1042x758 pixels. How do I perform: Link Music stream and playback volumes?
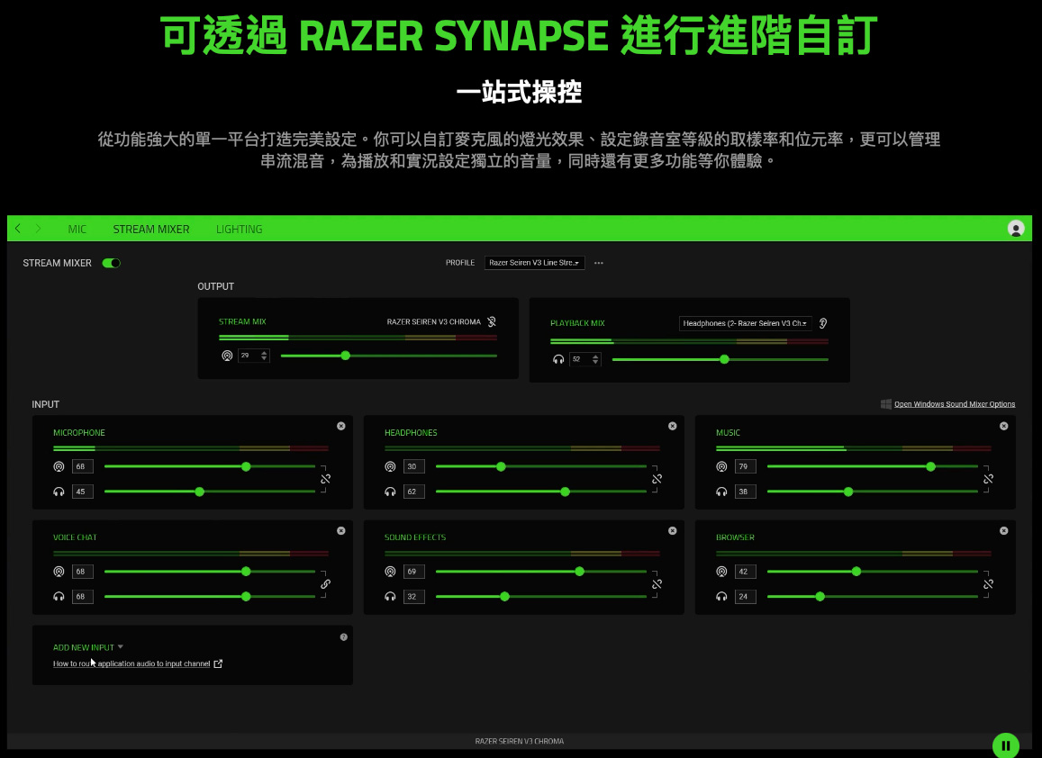988,479
